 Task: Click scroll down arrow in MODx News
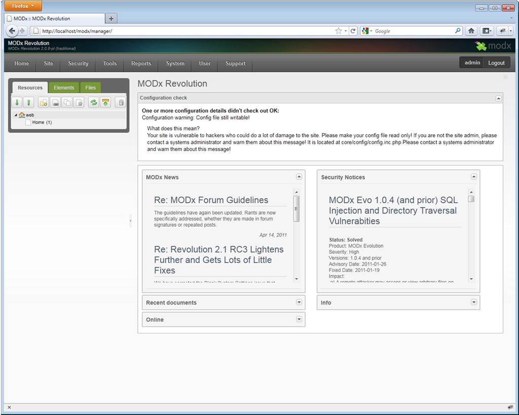[x=296, y=279]
